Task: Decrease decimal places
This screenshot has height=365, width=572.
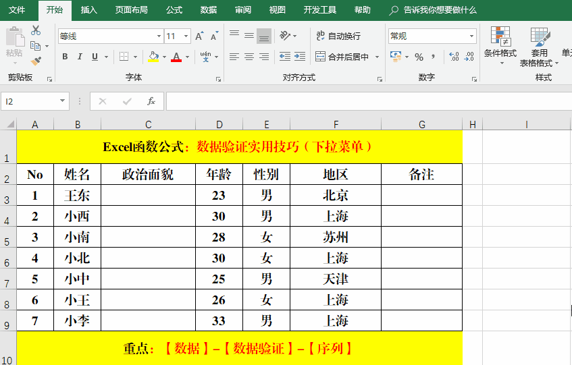Action: (x=469, y=57)
